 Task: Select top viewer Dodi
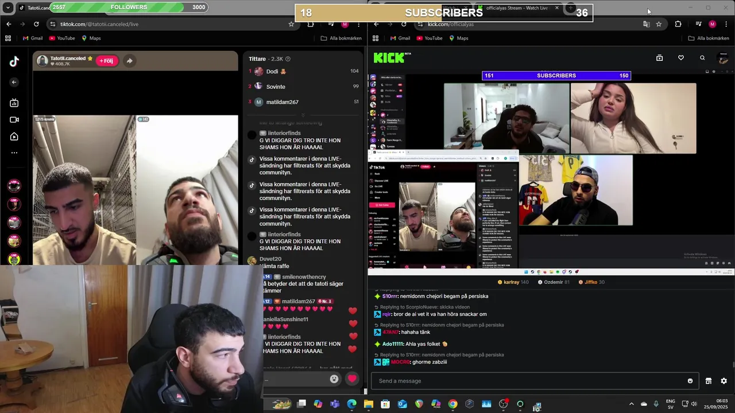tap(303, 72)
